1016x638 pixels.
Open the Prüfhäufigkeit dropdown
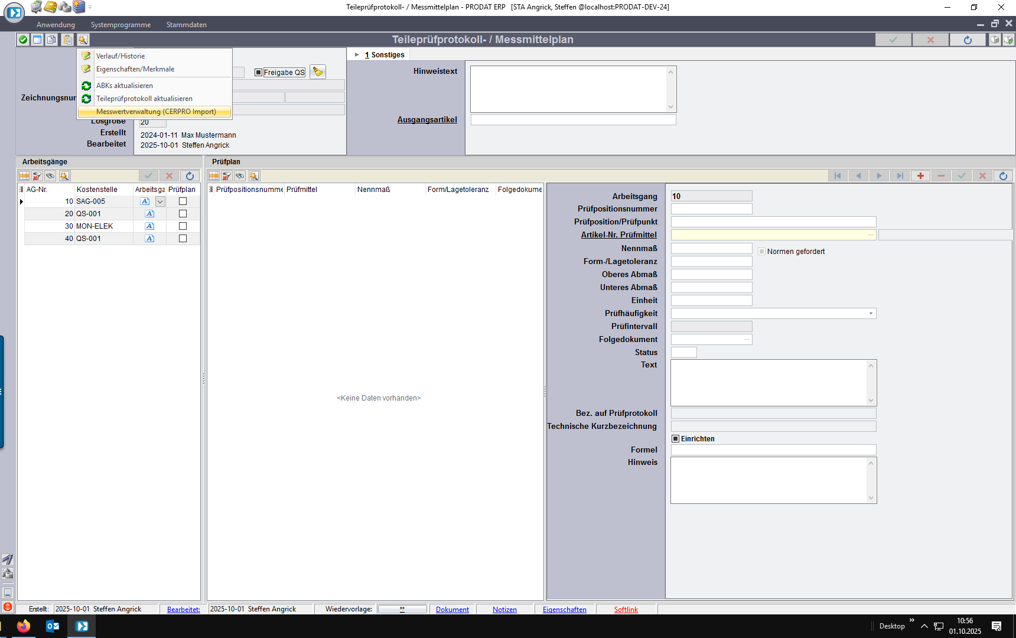[x=871, y=314]
